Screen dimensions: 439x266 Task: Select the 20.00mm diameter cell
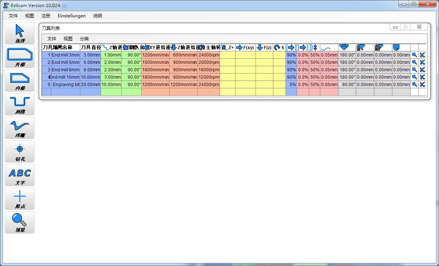91,85
